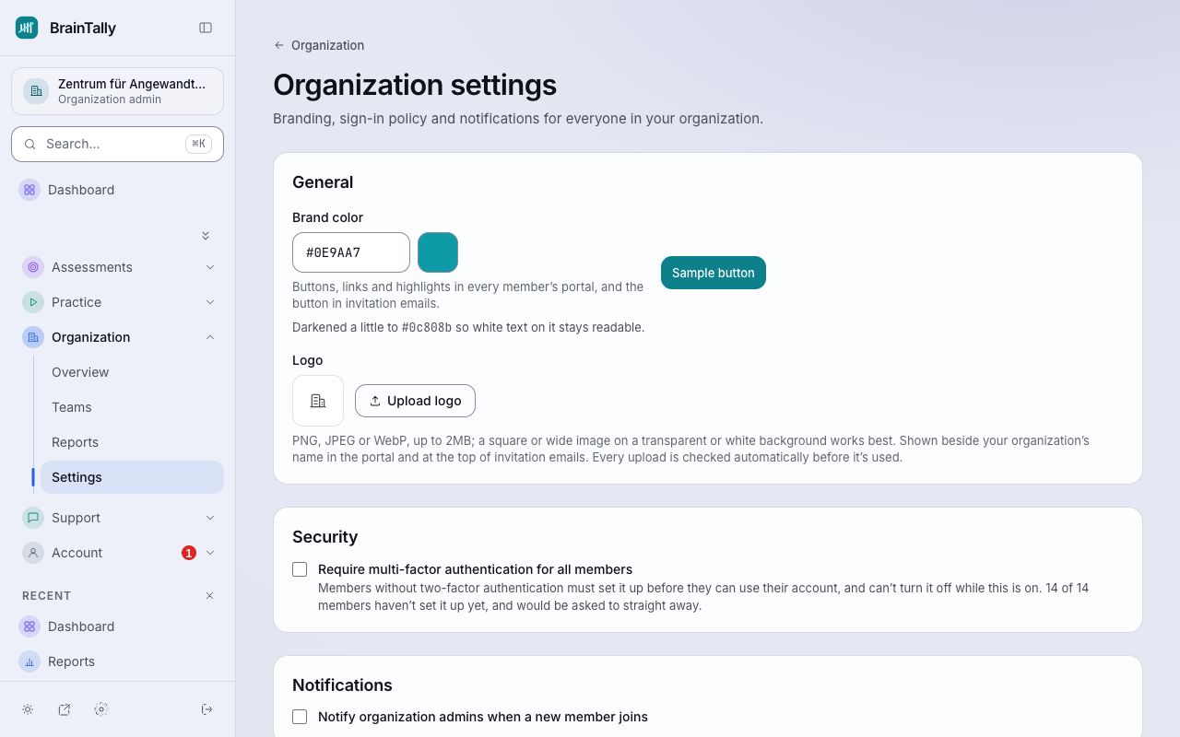Click the Practice play icon

pos(33,302)
